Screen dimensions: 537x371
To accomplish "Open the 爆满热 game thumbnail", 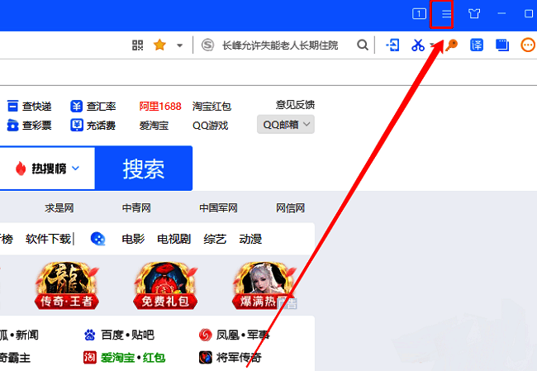I will (264, 285).
